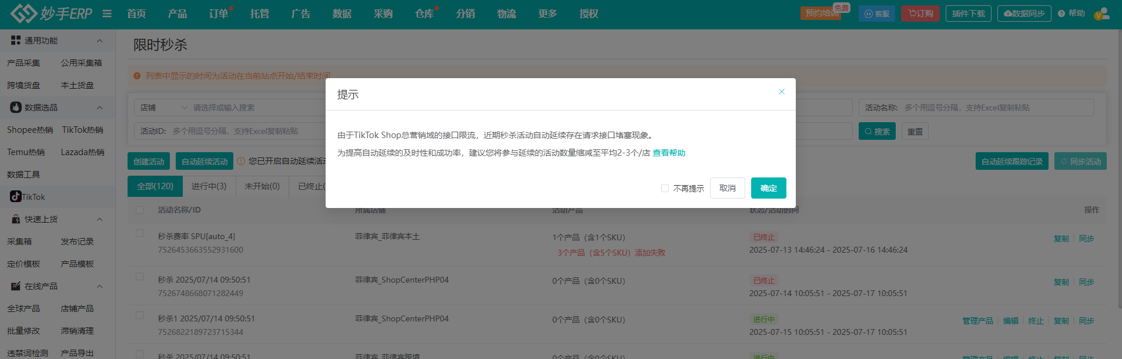Click 编辑 for 秒杀1 row
1122x359 pixels.
[x=1011, y=321]
